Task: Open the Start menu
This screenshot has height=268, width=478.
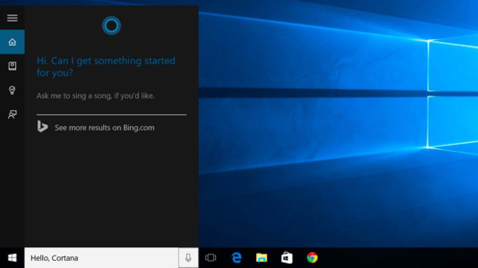Action: pos(12,258)
